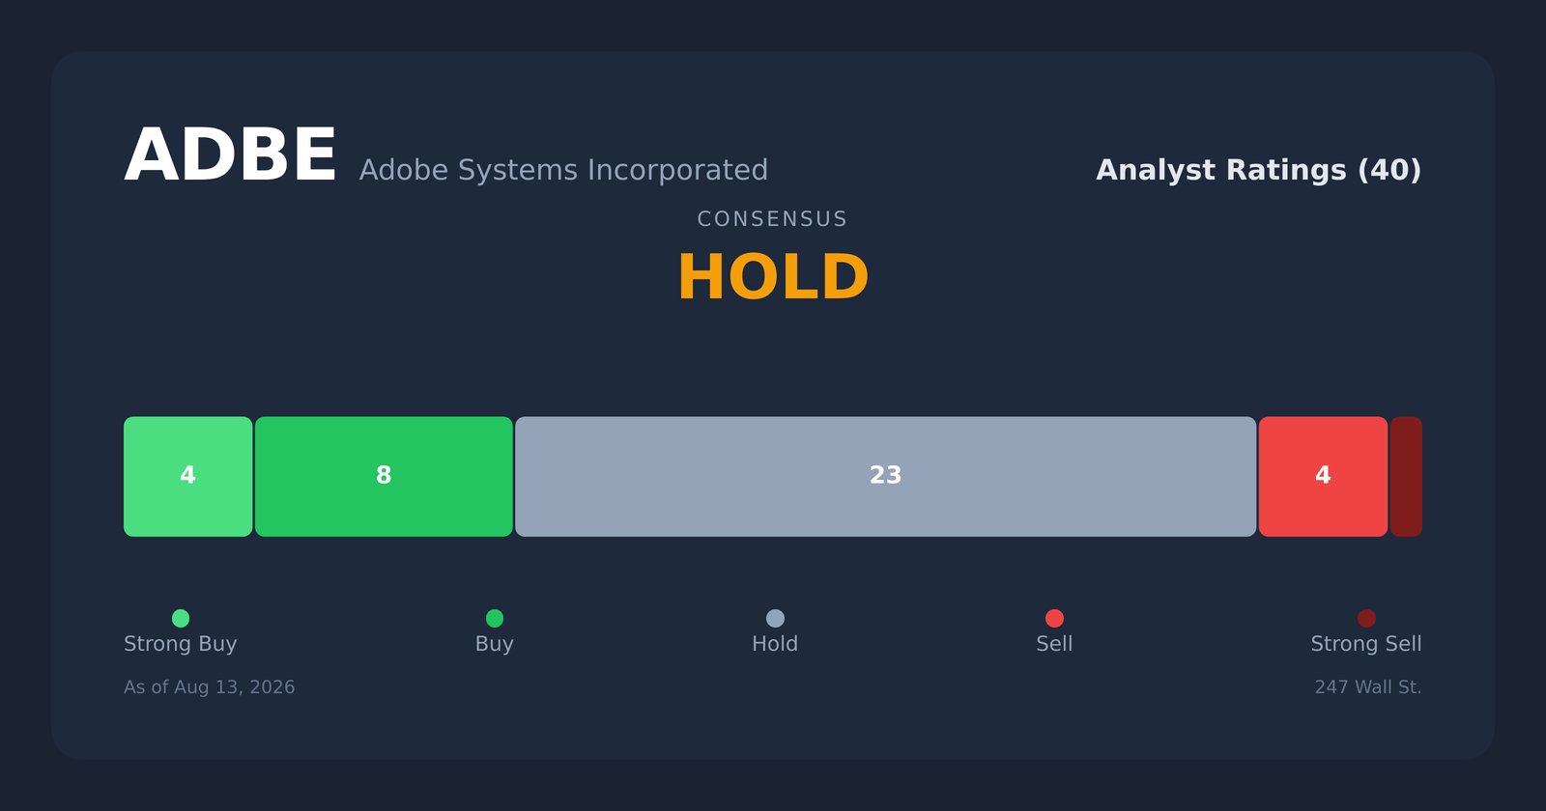Click the Strong Buy legend label
Image resolution: width=1546 pixels, height=811 pixels.
pos(181,644)
